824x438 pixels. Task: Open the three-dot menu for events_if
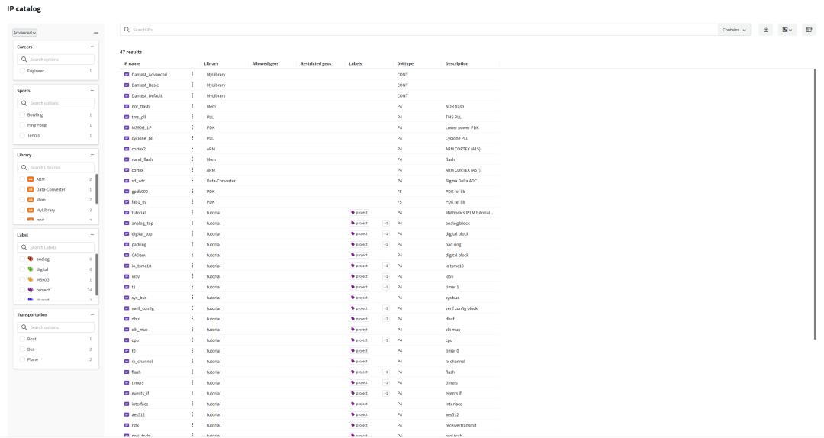[x=192, y=393]
